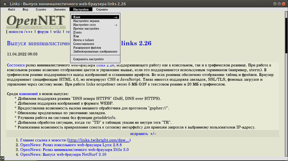Expand the Язык submenu
The width and height of the screenshot is (288, 161).
click(95, 17)
